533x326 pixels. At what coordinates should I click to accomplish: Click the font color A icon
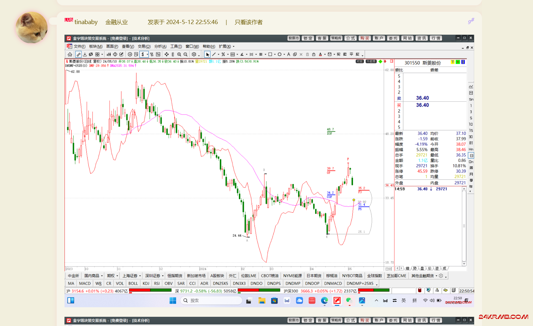click(320, 55)
